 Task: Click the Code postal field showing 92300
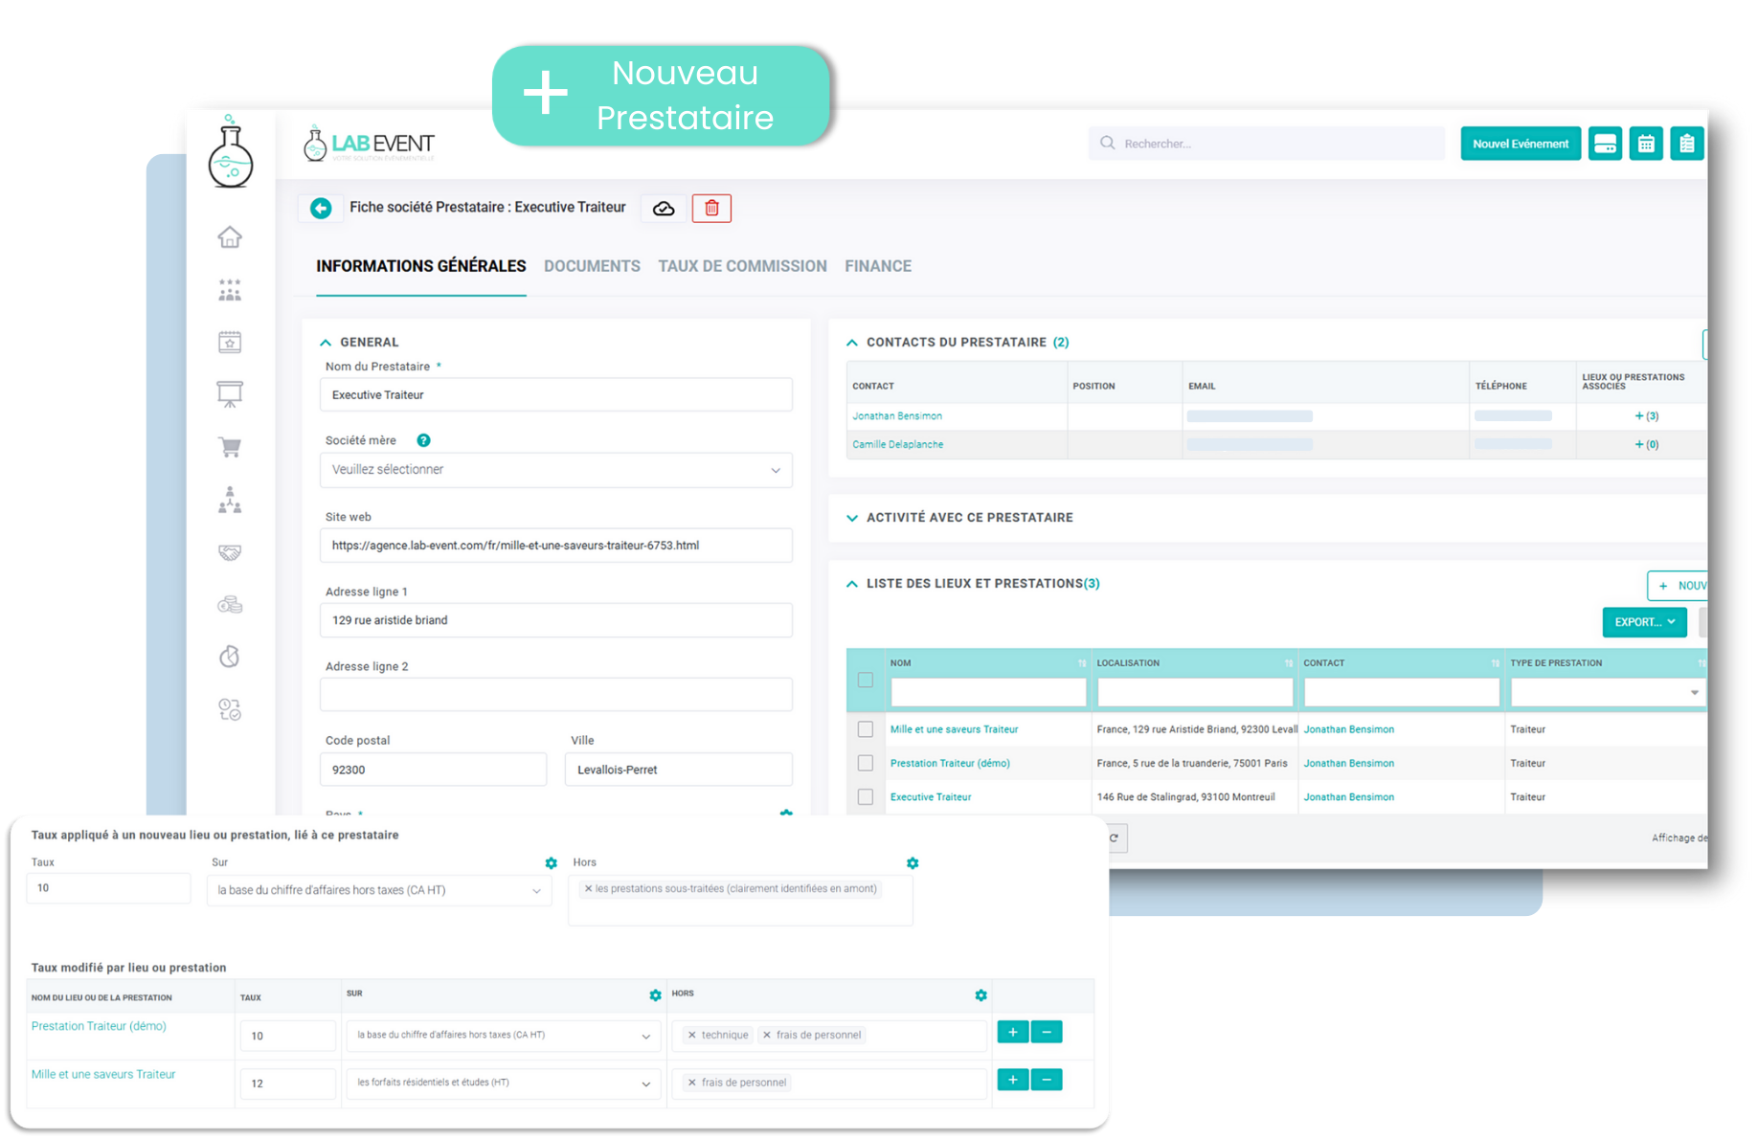coord(434,770)
